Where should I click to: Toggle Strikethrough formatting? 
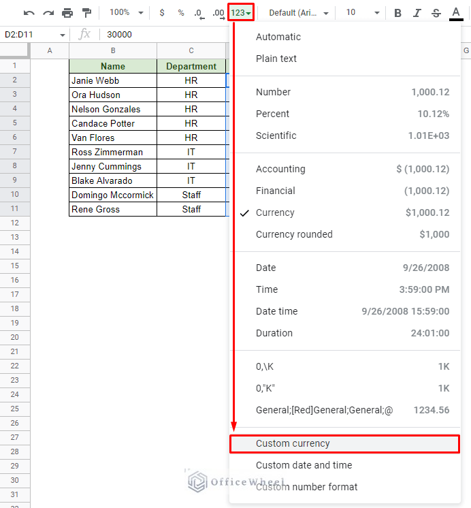[436, 13]
